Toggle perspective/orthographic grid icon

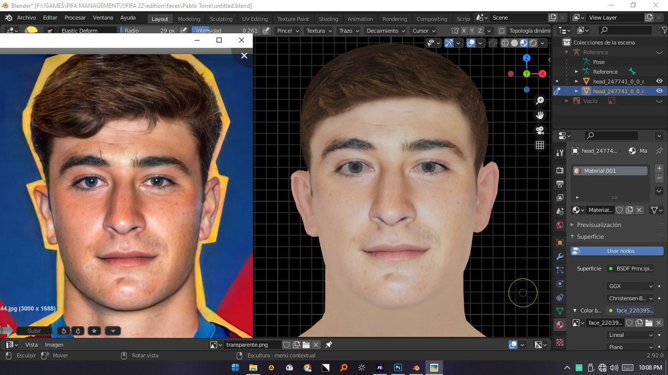[539, 145]
